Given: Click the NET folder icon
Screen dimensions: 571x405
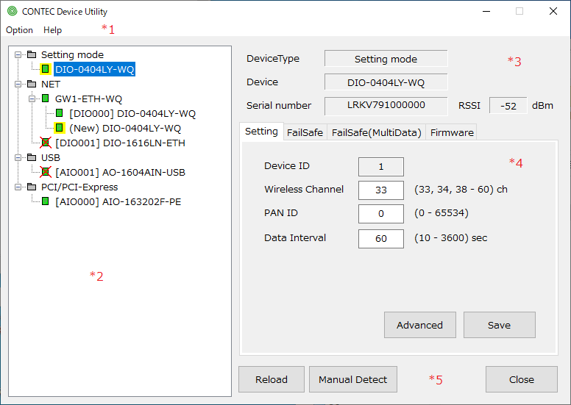Looking at the screenshot, I should click(x=32, y=84).
